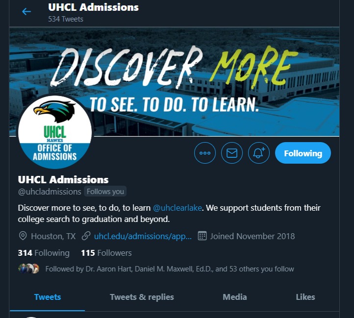The width and height of the screenshot is (354, 318).
Task: Show followers you know: Dr. Aaron Hart
Action: tap(109, 269)
